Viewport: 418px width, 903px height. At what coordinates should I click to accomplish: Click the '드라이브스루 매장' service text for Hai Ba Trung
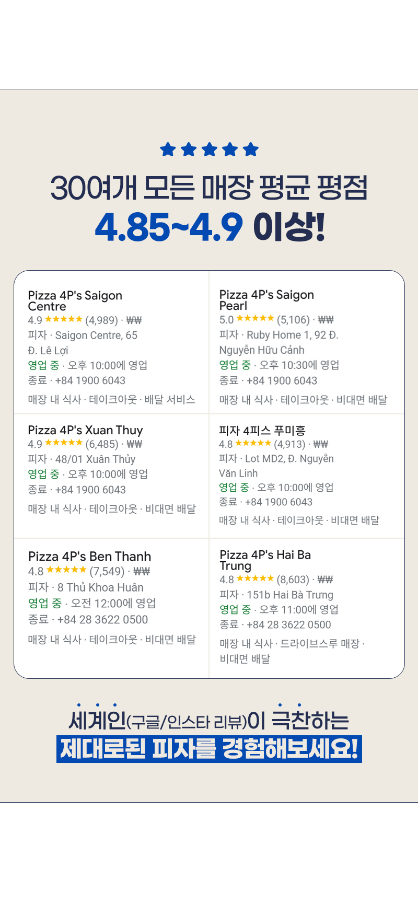(x=320, y=643)
